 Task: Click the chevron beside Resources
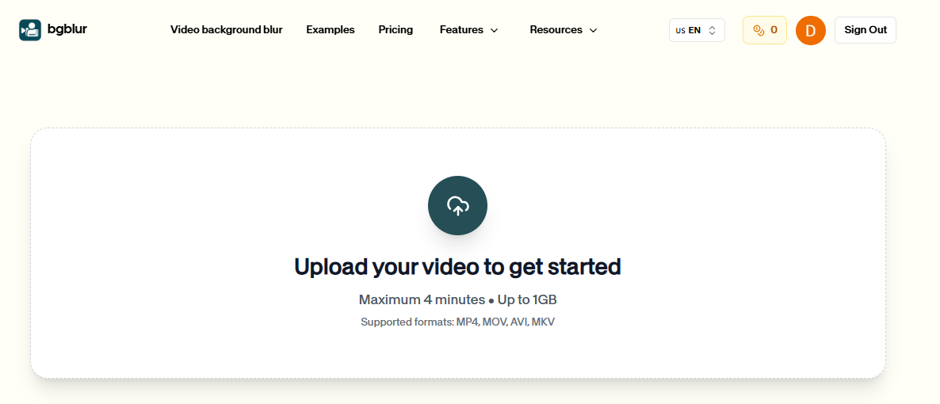[594, 31]
